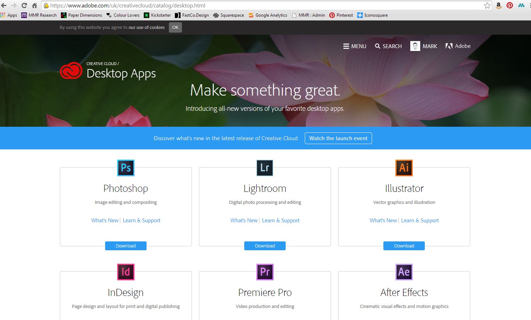Open Photoshop Learn & Support link
The width and height of the screenshot is (531, 320).
[142, 220]
